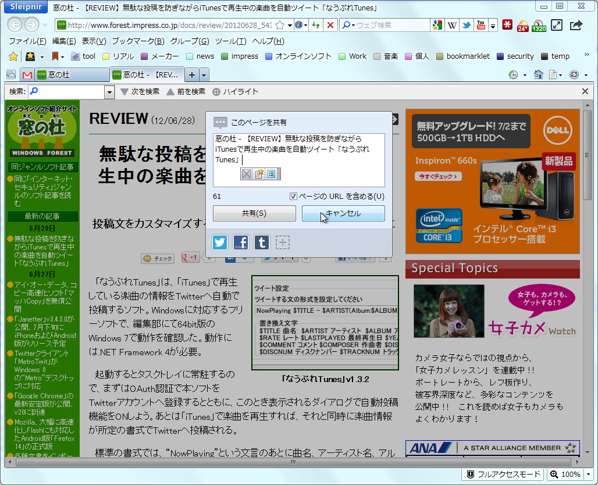Check the weather via the 24° toolbar icon
598x485 pixels.
(x=522, y=26)
